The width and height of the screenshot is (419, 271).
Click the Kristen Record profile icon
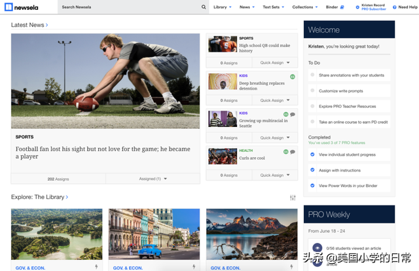click(x=357, y=7)
